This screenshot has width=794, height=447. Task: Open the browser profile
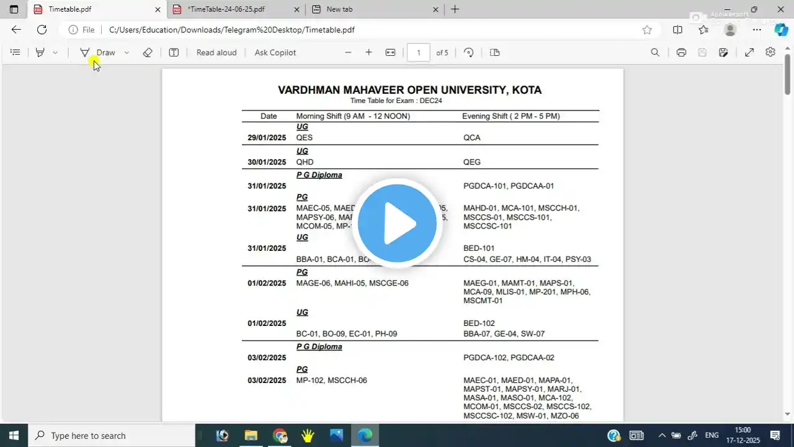pyautogui.click(x=730, y=30)
